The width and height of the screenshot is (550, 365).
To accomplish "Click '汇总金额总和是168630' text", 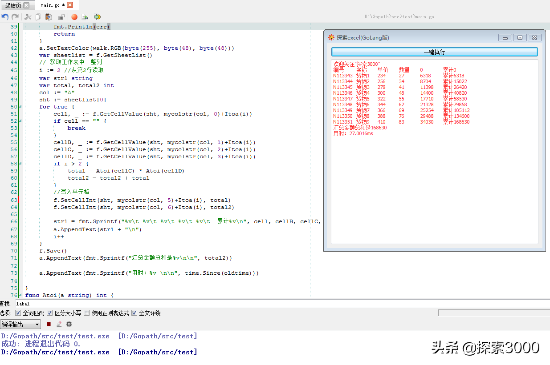I will (360, 128).
